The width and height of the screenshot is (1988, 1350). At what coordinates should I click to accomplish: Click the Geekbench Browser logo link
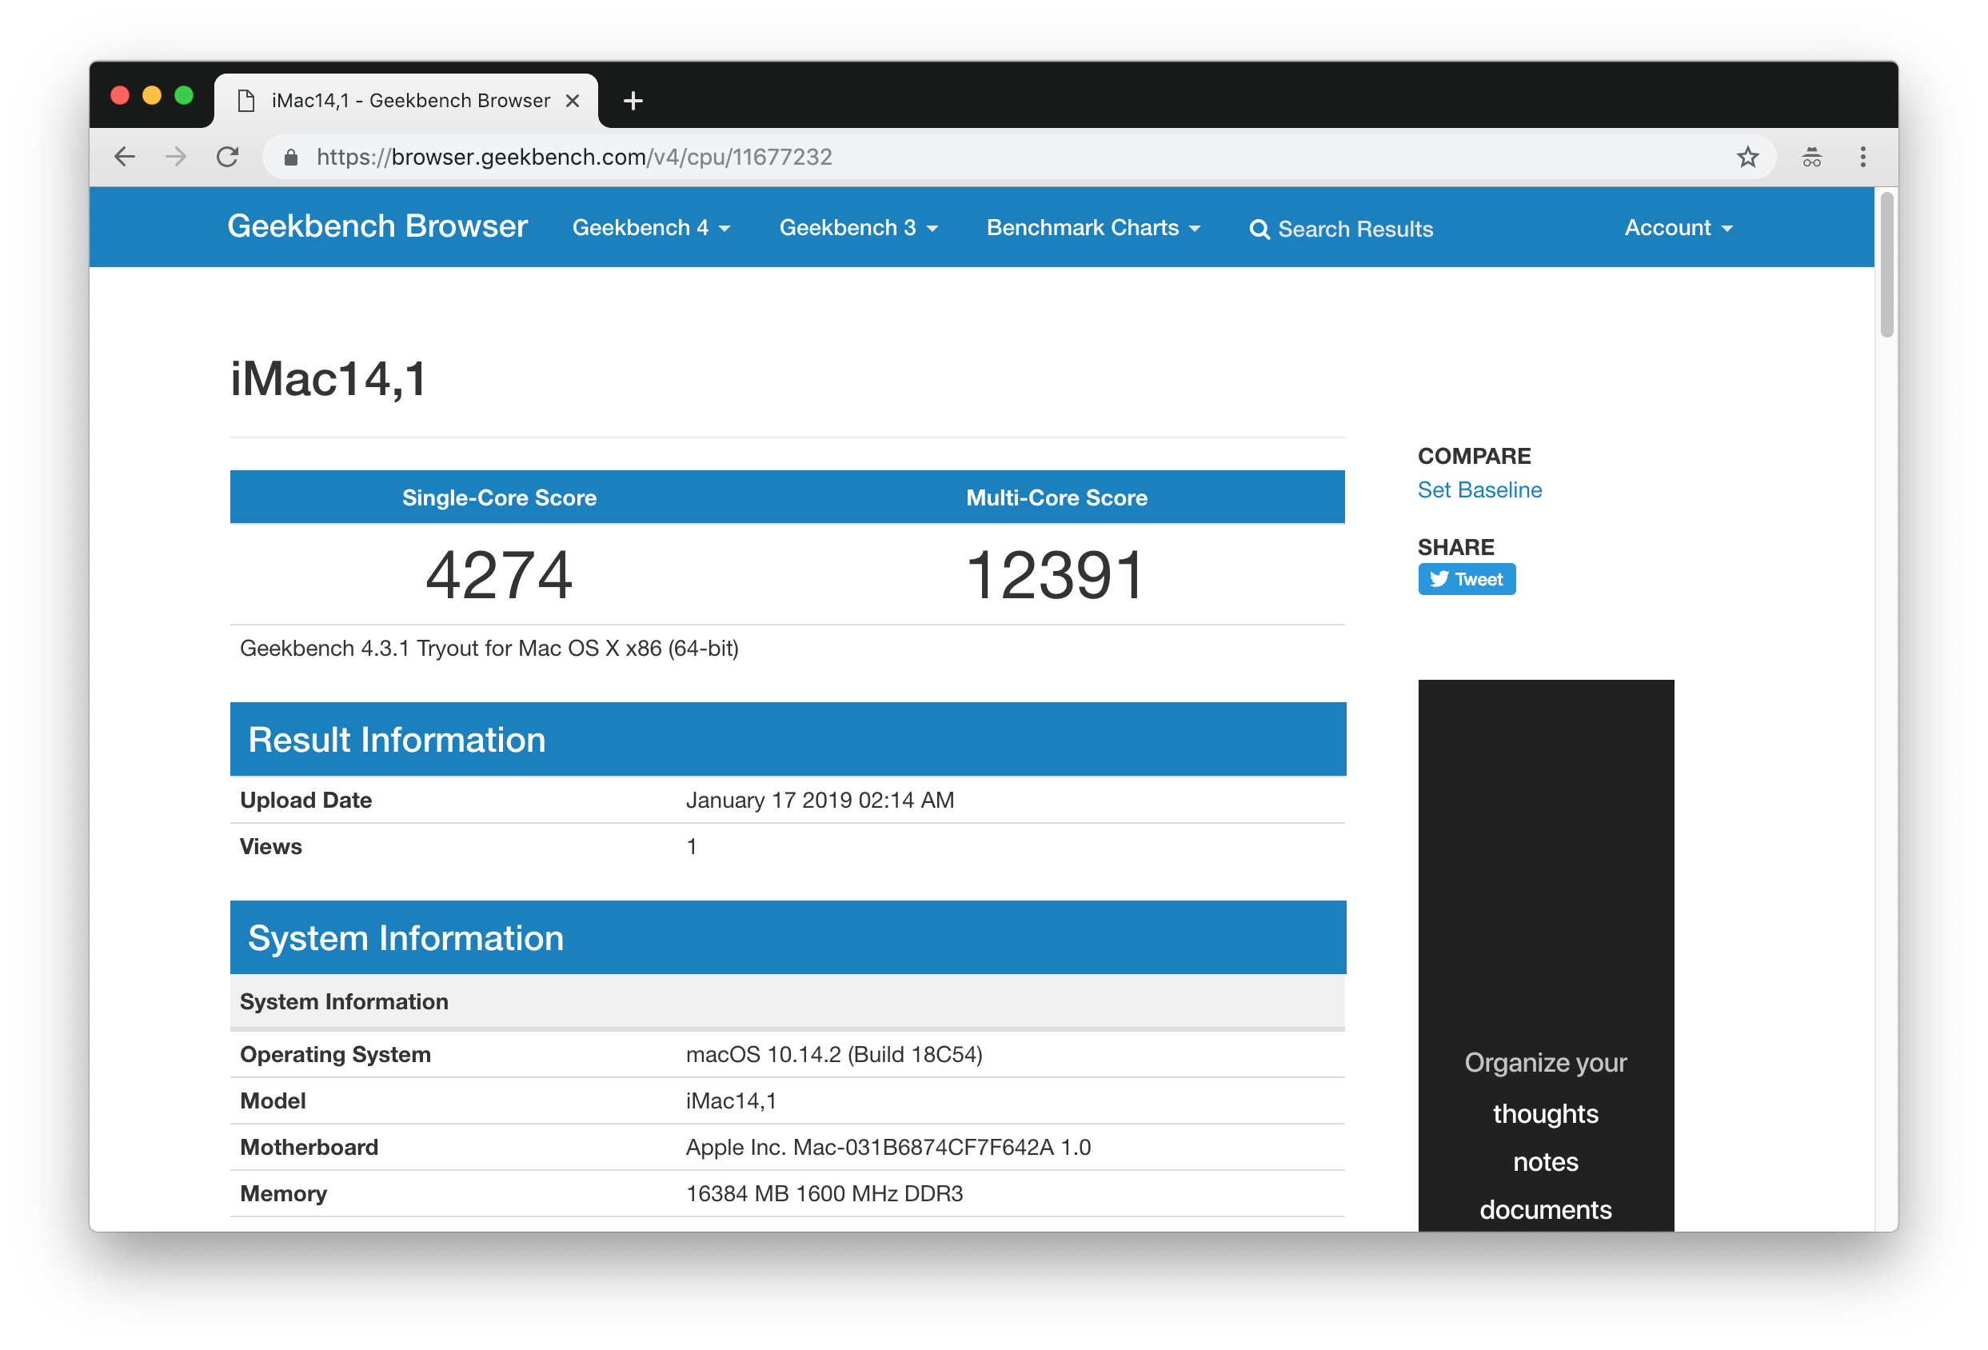[x=377, y=226]
